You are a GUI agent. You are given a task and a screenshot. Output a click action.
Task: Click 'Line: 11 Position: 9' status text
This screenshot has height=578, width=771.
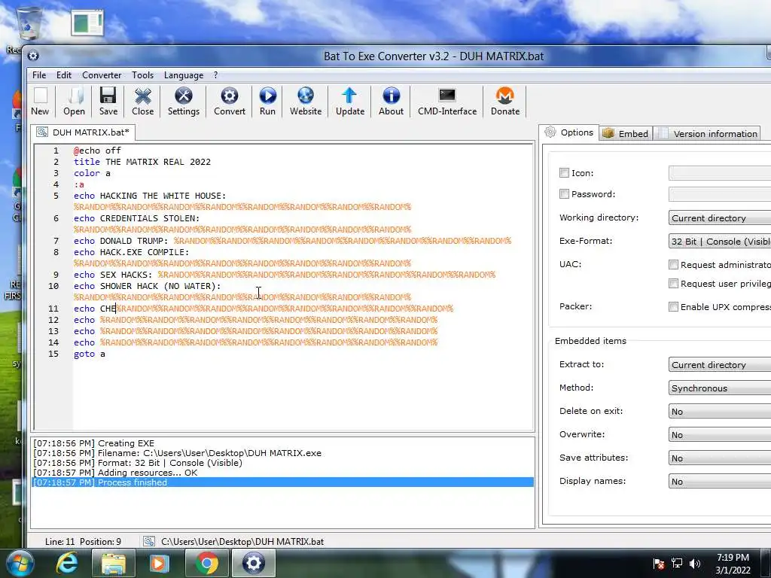(83, 541)
